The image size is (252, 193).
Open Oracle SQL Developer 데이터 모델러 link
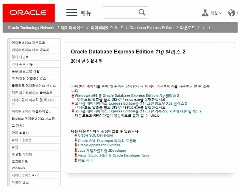(107, 141)
